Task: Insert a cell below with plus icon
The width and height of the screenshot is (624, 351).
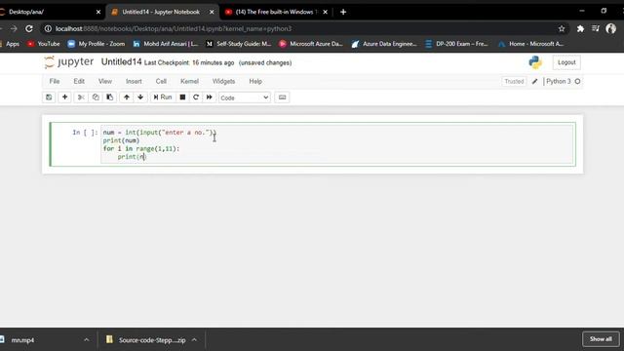Action: 64,97
